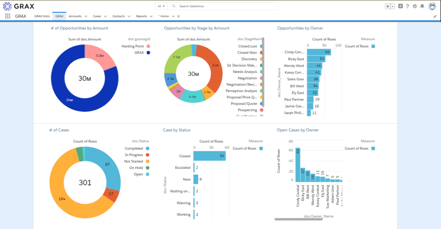Expand the Reports tab dropdown arrow
This screenshot has height=229, width=441.
pos(151,16)
